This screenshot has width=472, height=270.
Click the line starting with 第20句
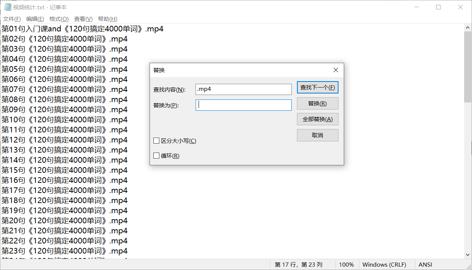point(64,221)
